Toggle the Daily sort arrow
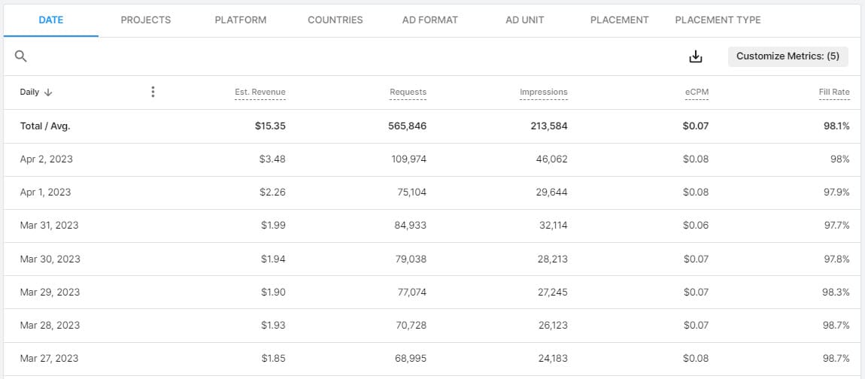Viewport: 865px width, 379px height. [x=48, y=92]
